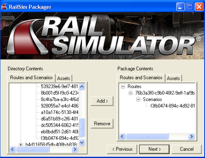Click the Package Contents horizontal scrollbar thumb
The width and height of the screenshot is (205, 158).
147,136
